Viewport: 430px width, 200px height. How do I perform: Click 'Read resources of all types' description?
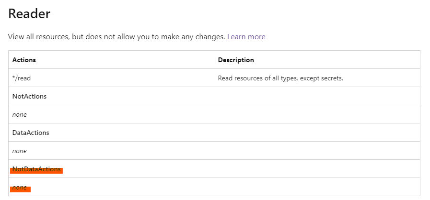280,78
